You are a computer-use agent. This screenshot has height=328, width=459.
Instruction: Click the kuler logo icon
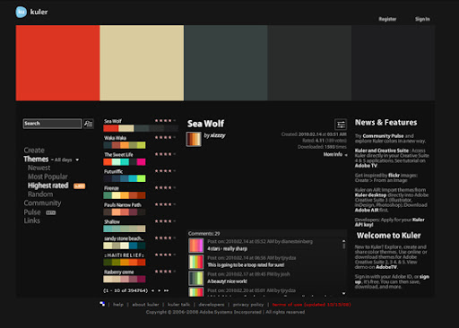(21, 12)
